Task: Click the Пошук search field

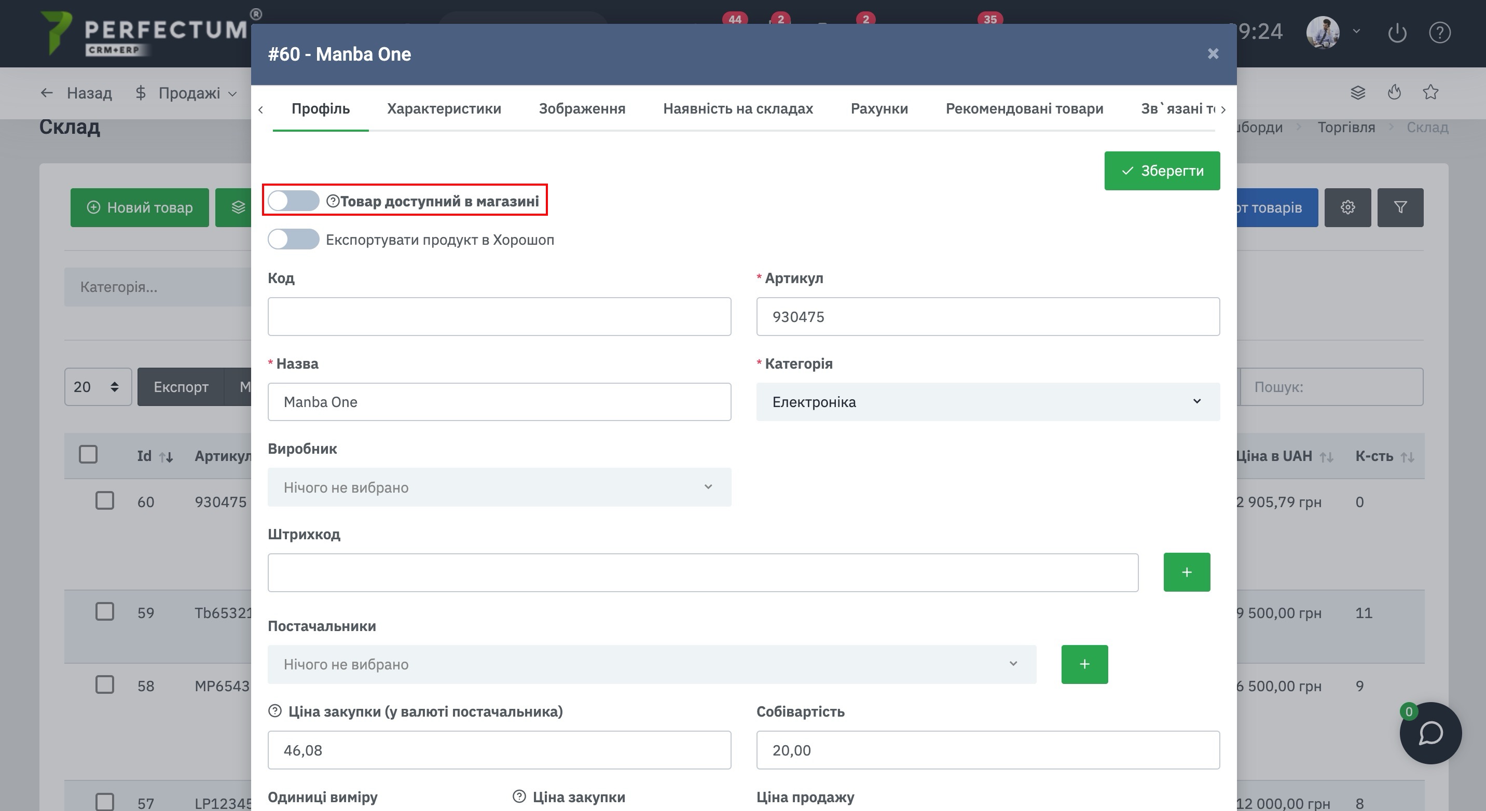Action: pos(1331,387)
